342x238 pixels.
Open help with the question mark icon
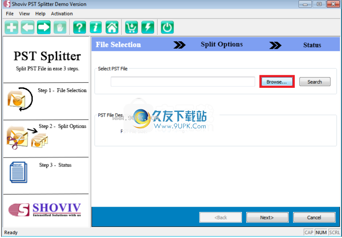coord(79,27)
